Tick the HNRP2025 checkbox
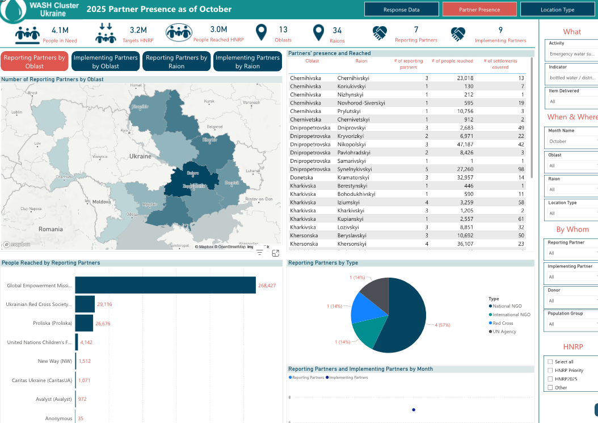The width and height of the screenshot is (598, 423). [x=550, y=379]
